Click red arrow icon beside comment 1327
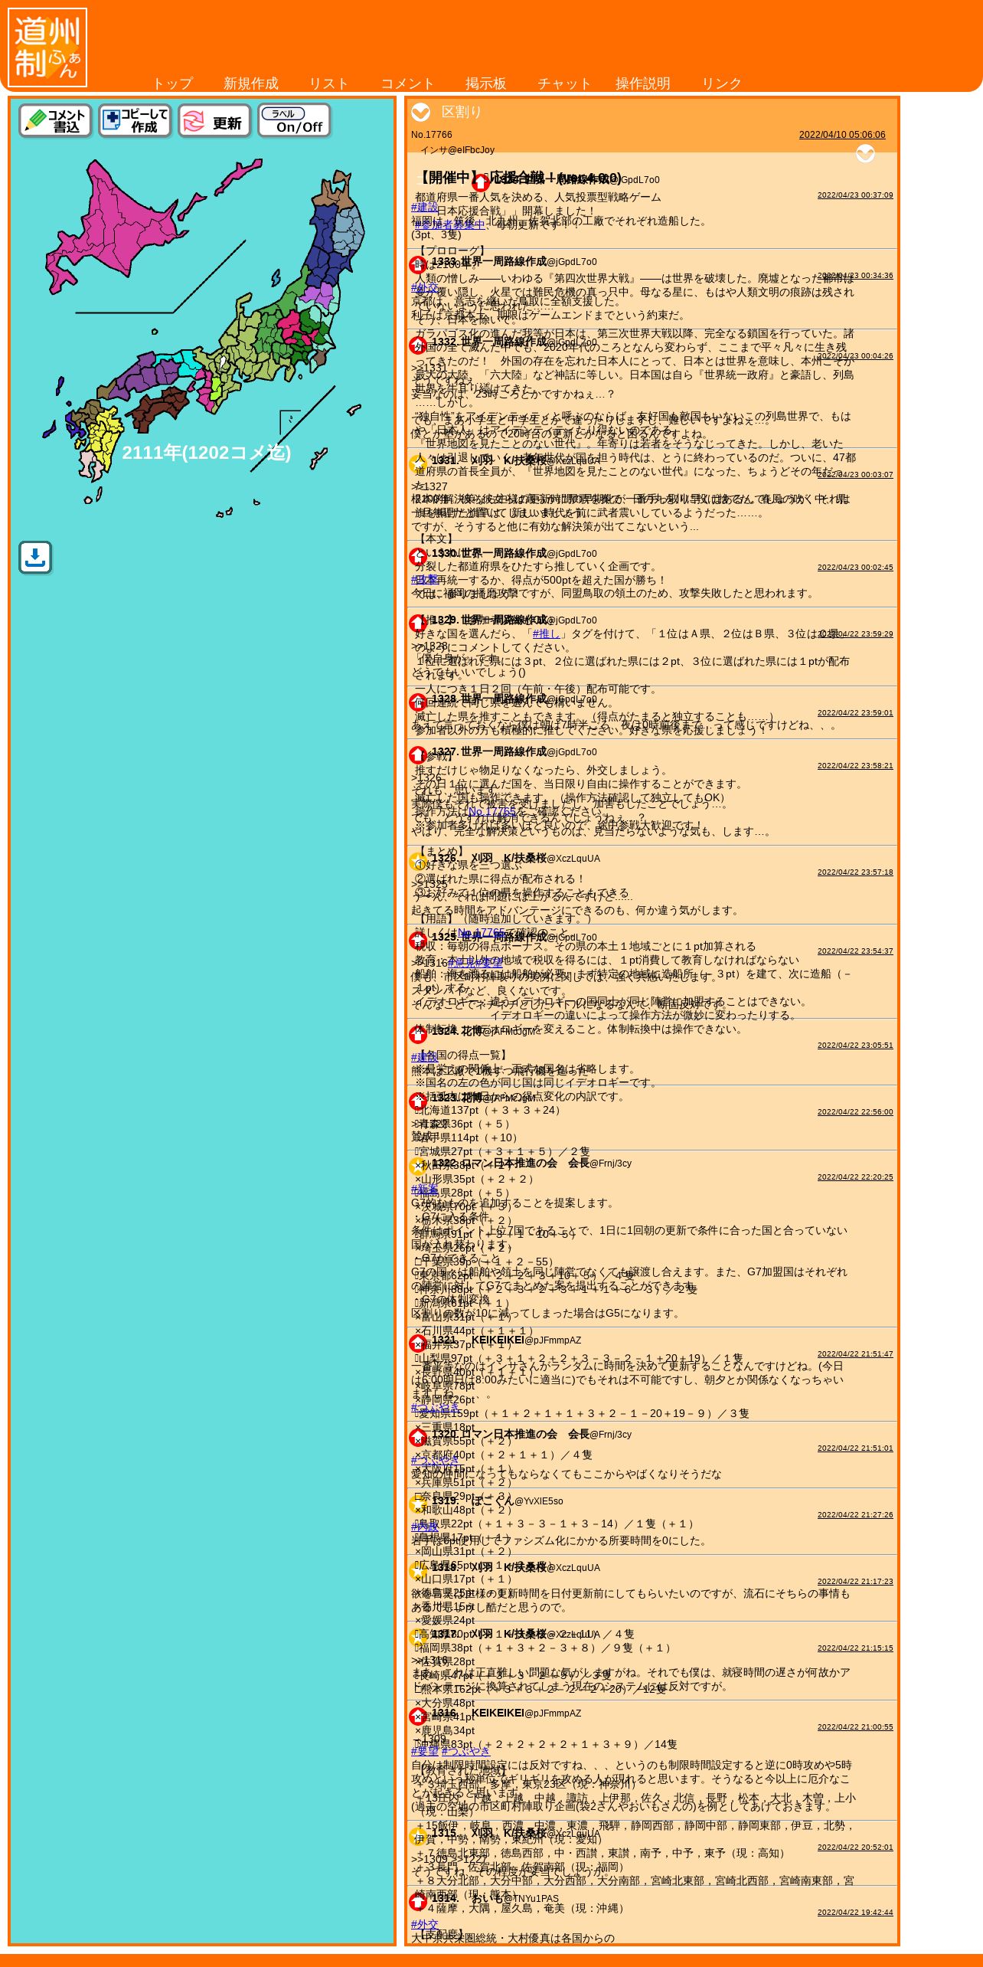 (x=417, y=754)
